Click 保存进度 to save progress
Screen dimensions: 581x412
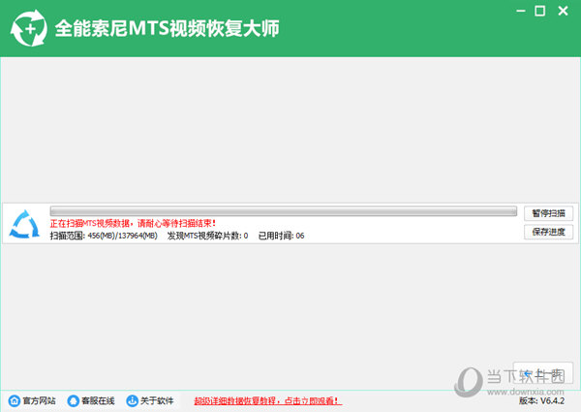(548, 232)
